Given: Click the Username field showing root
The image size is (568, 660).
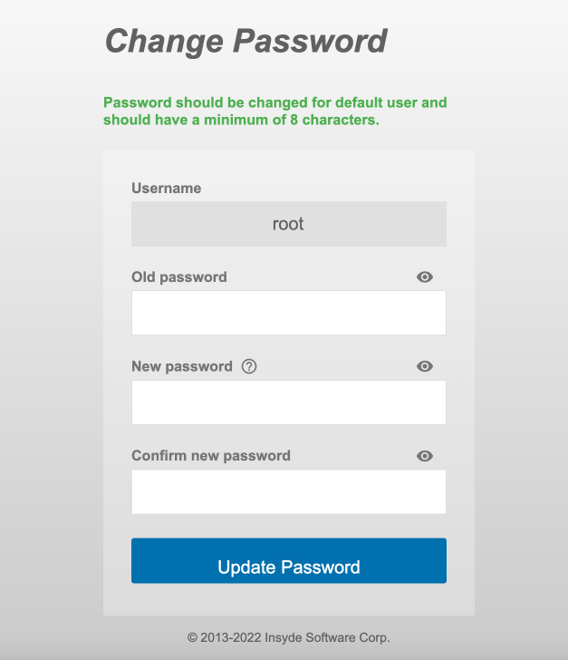Looking at the screenshot, I should click(x=288, y=224).
